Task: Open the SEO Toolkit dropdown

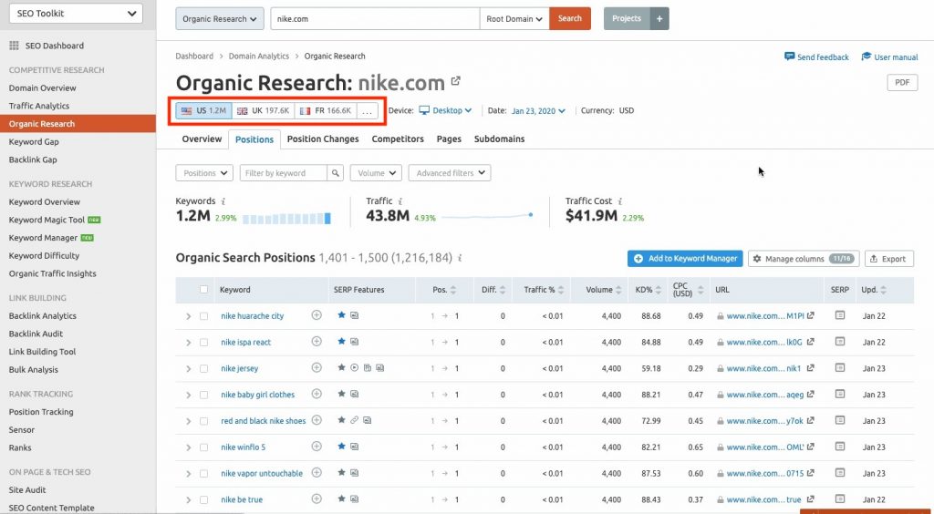Action: click(76, 14)
